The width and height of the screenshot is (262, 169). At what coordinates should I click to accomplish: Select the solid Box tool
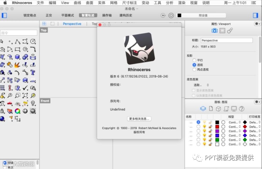pos(17,57)
